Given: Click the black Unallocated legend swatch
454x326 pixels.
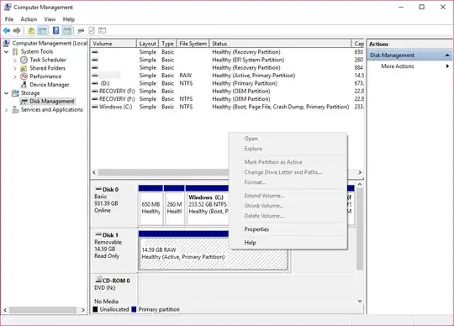Looking at the screenshot, I should click(95, 309).
